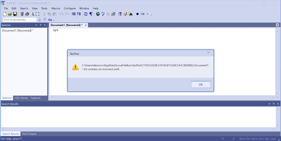Click the stop recording macro button
281x141 pixels.
(142, 14)
